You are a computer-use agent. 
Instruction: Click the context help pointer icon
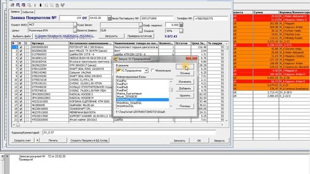coord(62,5)
